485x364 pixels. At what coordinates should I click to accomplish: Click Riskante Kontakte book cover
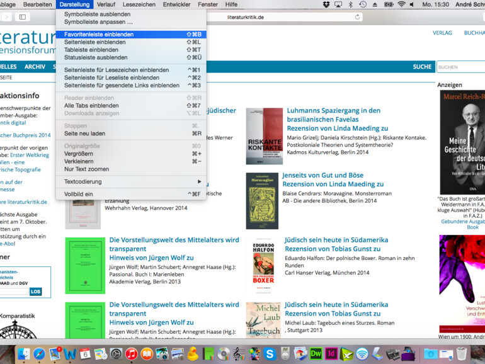tap(265, 136)
